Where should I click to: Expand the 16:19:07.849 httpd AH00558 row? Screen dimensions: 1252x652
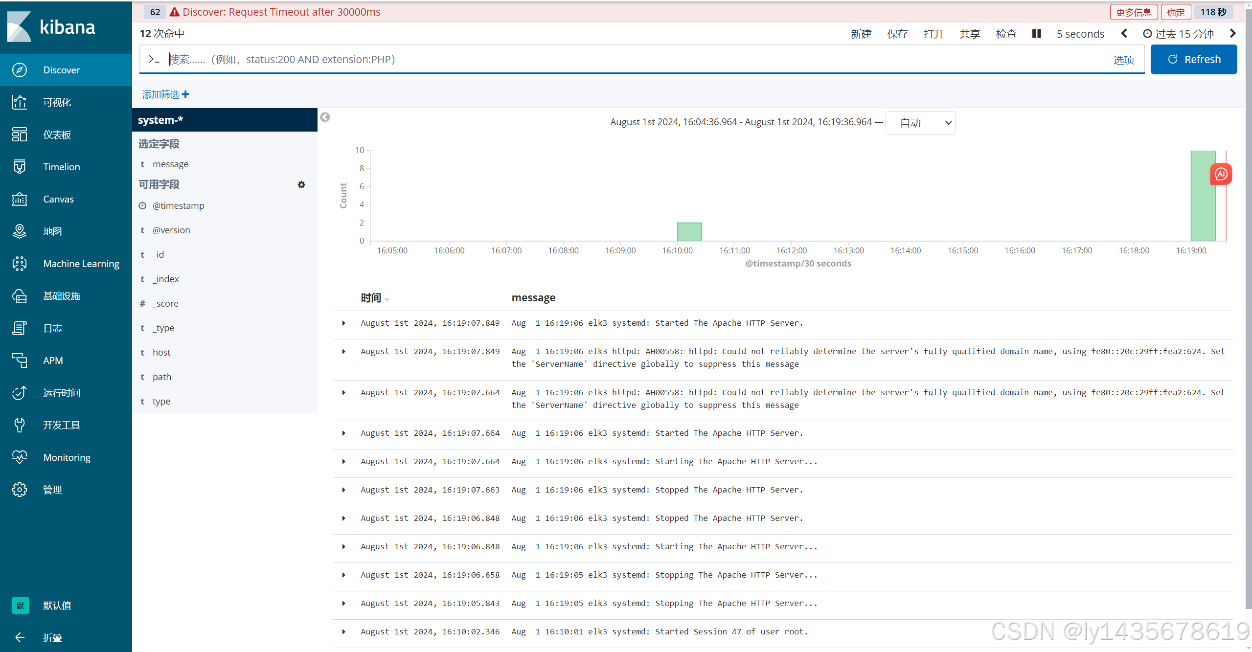[x=343, y=351]
